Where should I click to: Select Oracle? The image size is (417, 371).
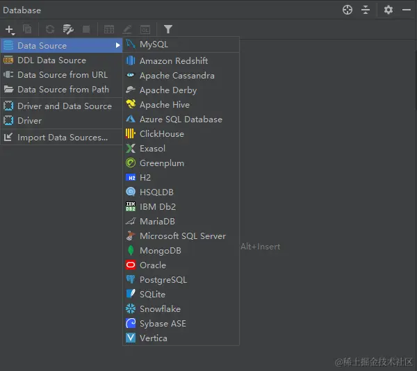pos(181,265)
